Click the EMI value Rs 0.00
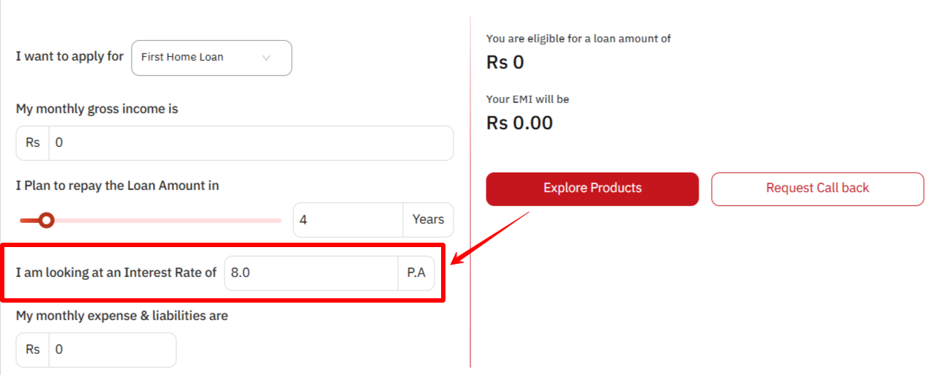Viewport: 929px width, 375px height. click(x=519, y=124)
